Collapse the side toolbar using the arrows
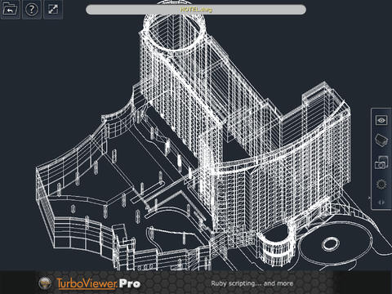Image resolution: width=392 pixels, height=294 pixels. (381, 203)
